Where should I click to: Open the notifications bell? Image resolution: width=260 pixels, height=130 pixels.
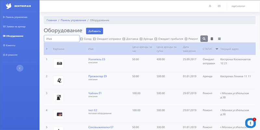(x=210, y=6)
